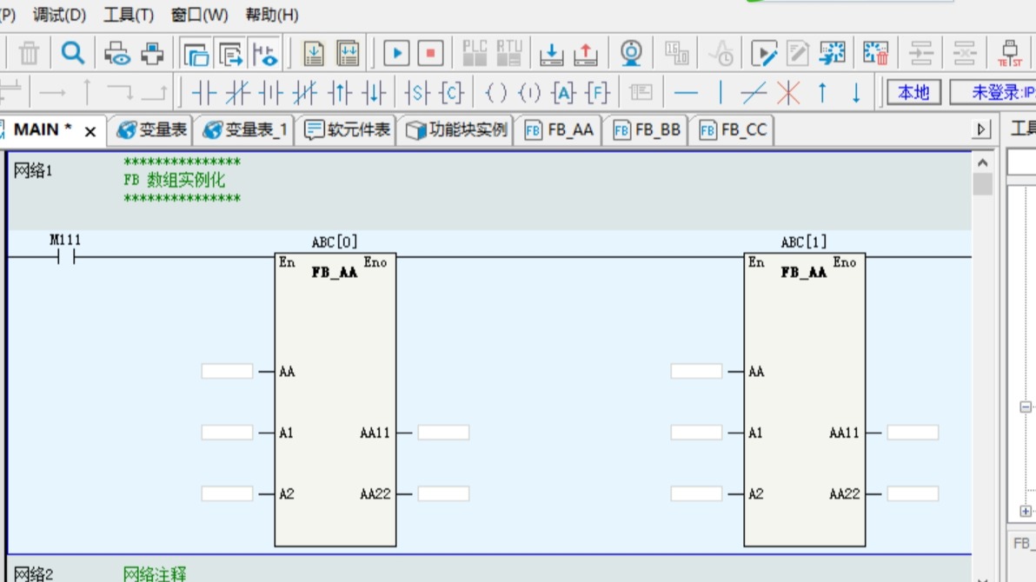This screenshot has width=1036, height=582.
Task: Click the upload from PLC icon
Action: click(586, 55)
